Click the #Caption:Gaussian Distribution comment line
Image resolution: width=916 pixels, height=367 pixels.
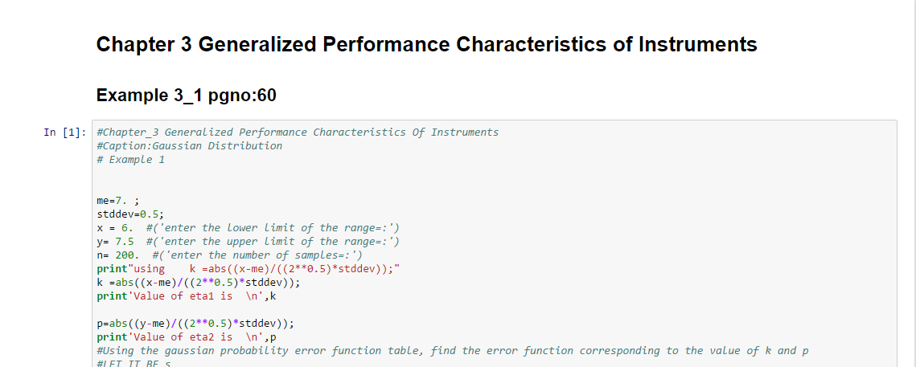coord(189,146)
